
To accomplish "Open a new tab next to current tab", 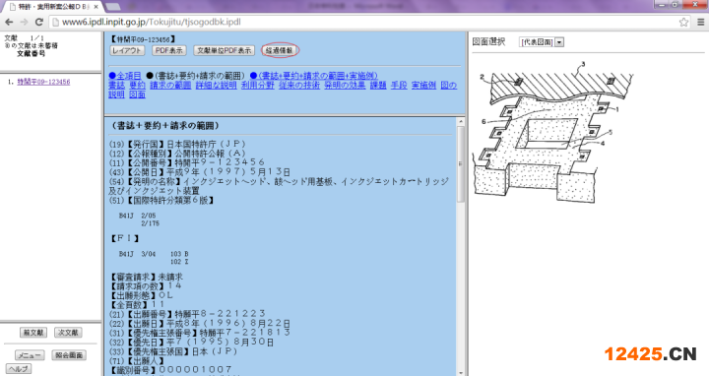I will [112, 7].
